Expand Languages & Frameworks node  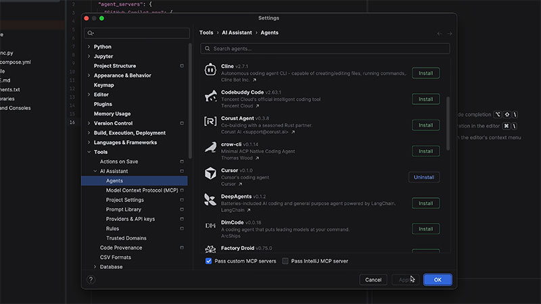coord(89,143)
